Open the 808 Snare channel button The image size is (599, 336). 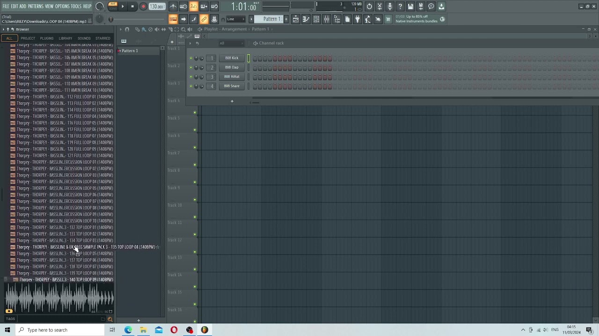(232, 86)
